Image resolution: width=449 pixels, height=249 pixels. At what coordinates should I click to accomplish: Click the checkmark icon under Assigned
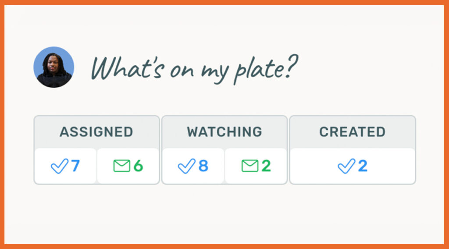point(59,166)
